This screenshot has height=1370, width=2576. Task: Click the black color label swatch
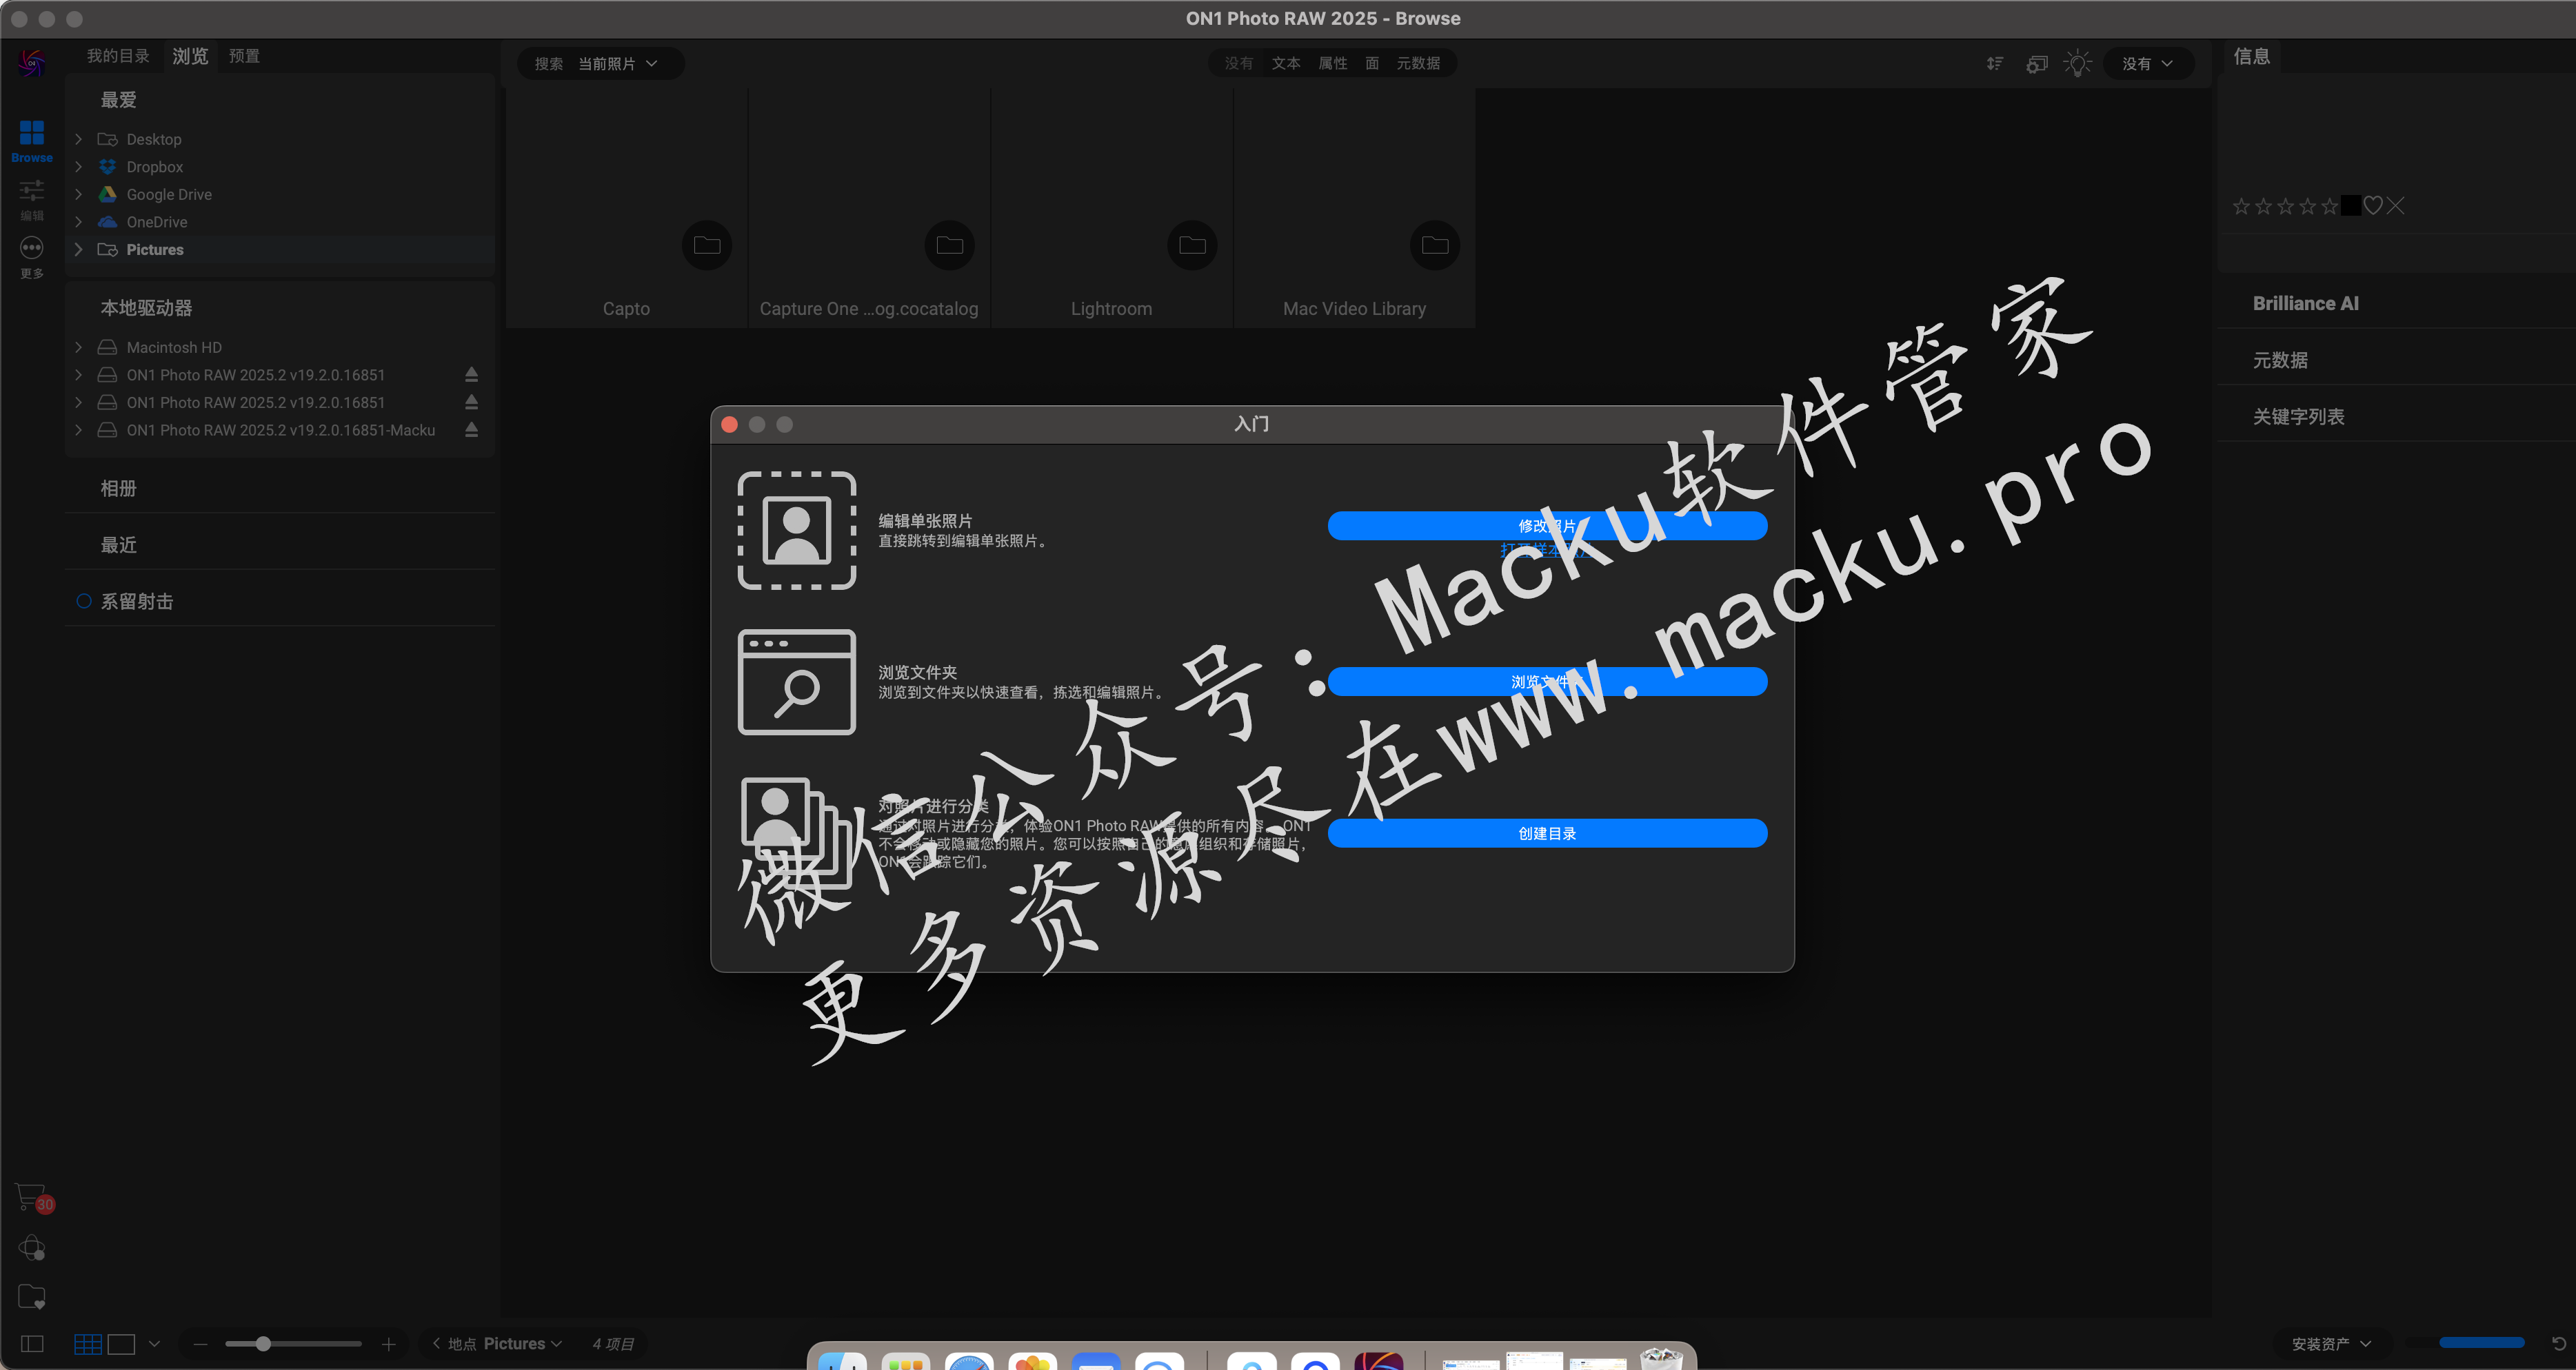(2351, 206)
